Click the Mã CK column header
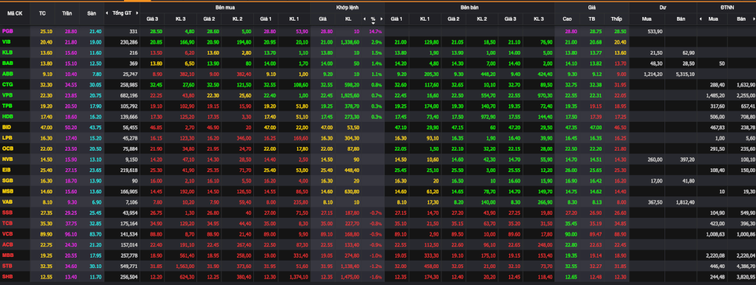The height and width of the screenshot is (285, 756). 15,13
